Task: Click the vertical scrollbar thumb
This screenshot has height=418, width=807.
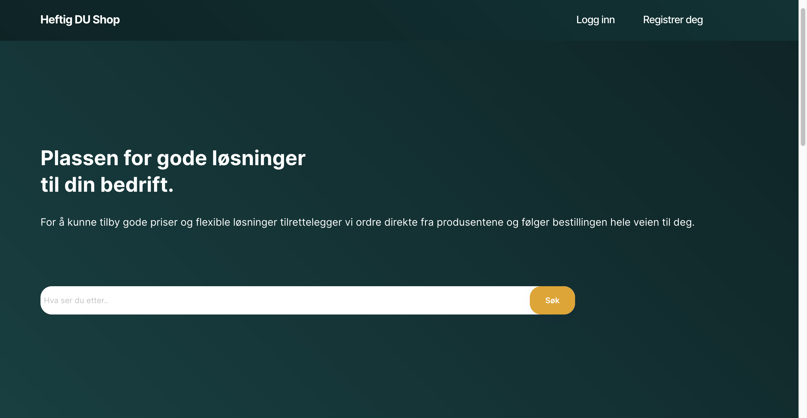Action: [803, 77]
